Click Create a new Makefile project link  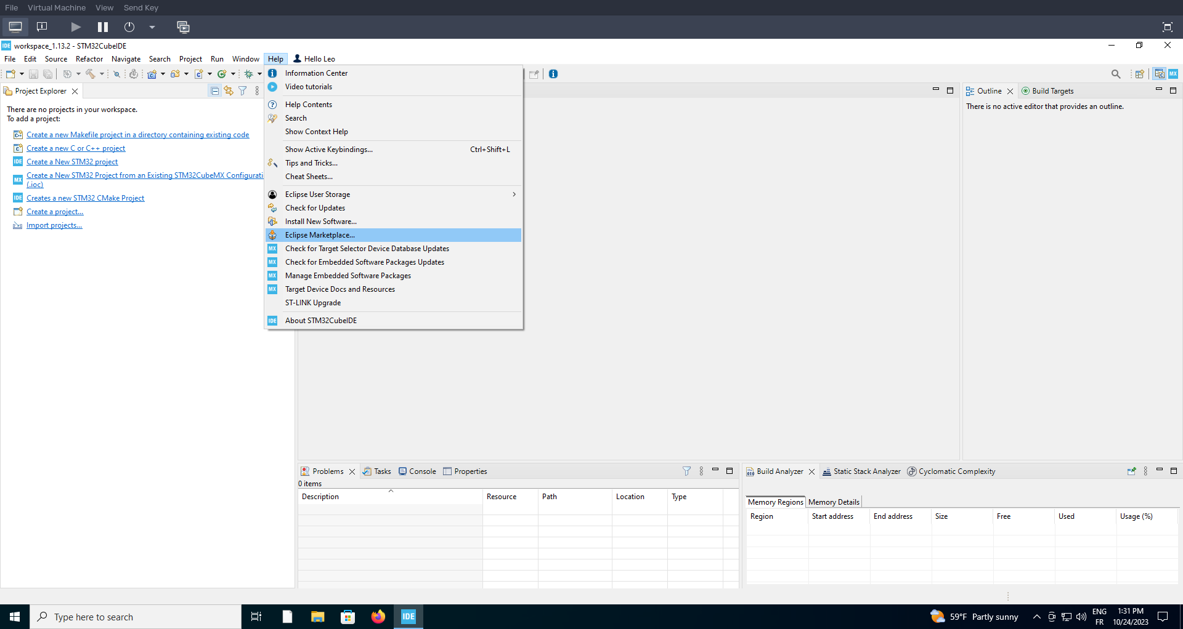138,135
